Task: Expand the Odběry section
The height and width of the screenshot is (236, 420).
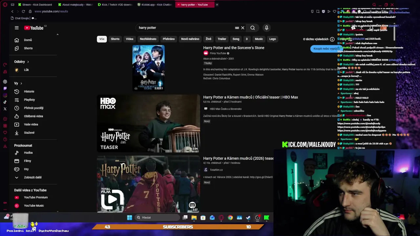Action: pyautogui.click(x=21, y=62)
